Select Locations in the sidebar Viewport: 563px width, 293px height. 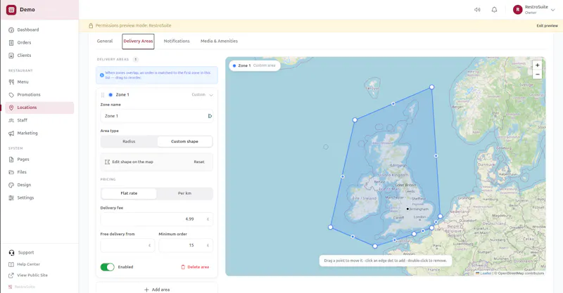click(x=39, y=108)
